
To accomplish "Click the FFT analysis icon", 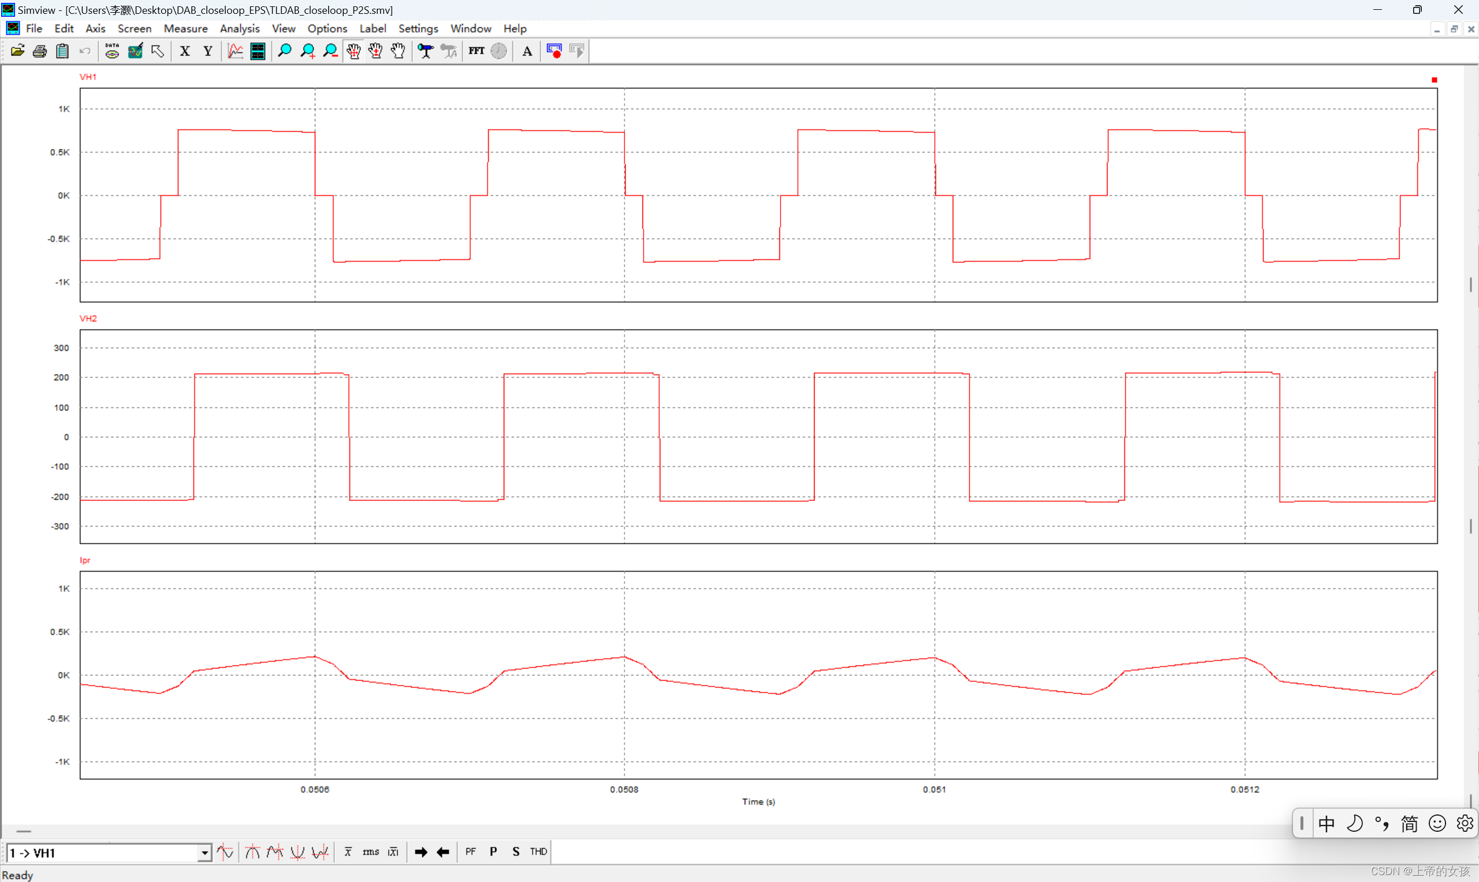I will point(475,51).
